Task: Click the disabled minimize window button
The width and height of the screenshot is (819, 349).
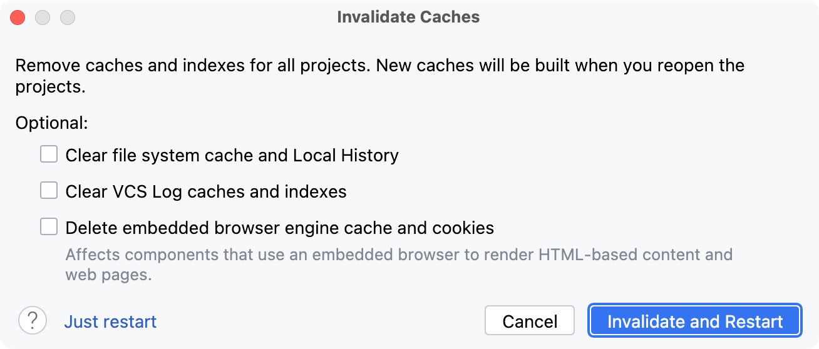Action: coord(43,18)
